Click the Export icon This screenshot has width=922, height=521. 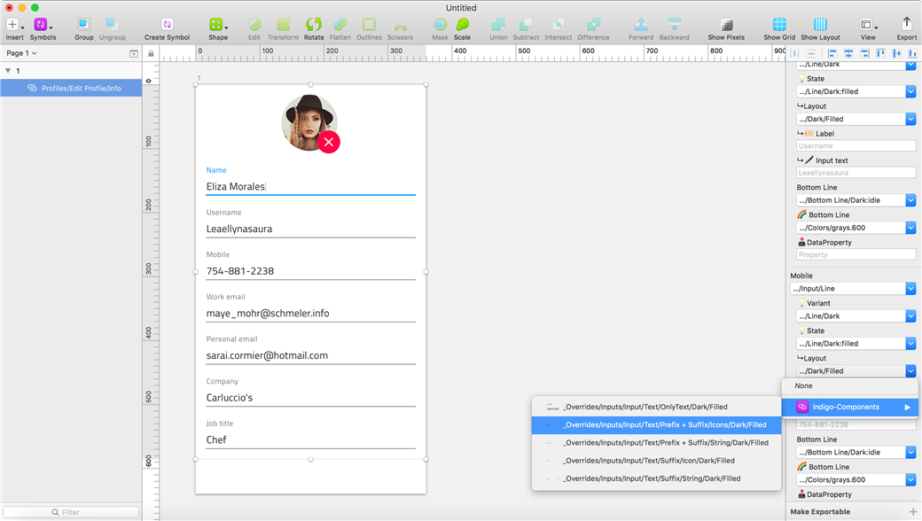(x=906, y=25)
